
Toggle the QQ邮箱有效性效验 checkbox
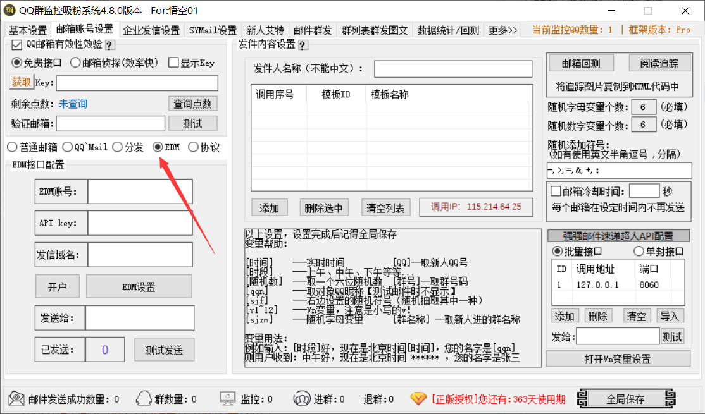(x=16, y=44)
